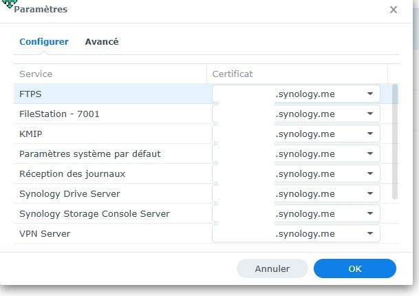
Task: Expand the VPN Server certificate dropdown
Action: 370,233
